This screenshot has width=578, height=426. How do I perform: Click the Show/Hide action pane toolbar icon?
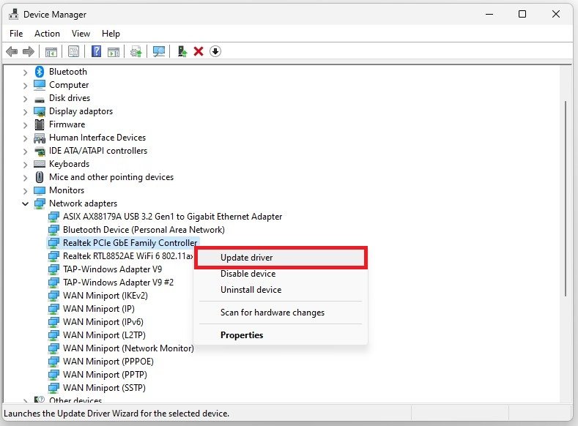click(114, 51)
